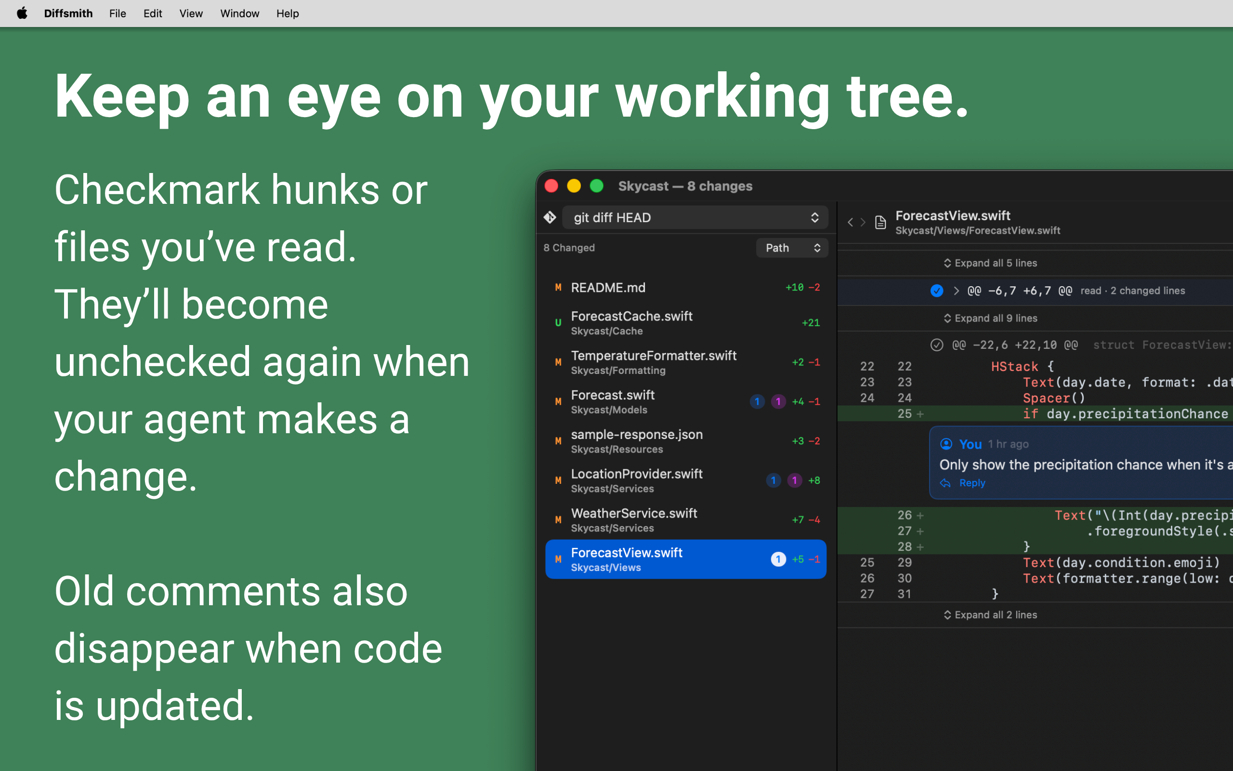Expand collapsed hunk @@ -6,7 +6,7 @@ chevron
The width and height of the screenshot is (1233, 771).
(x=957, y=291)
